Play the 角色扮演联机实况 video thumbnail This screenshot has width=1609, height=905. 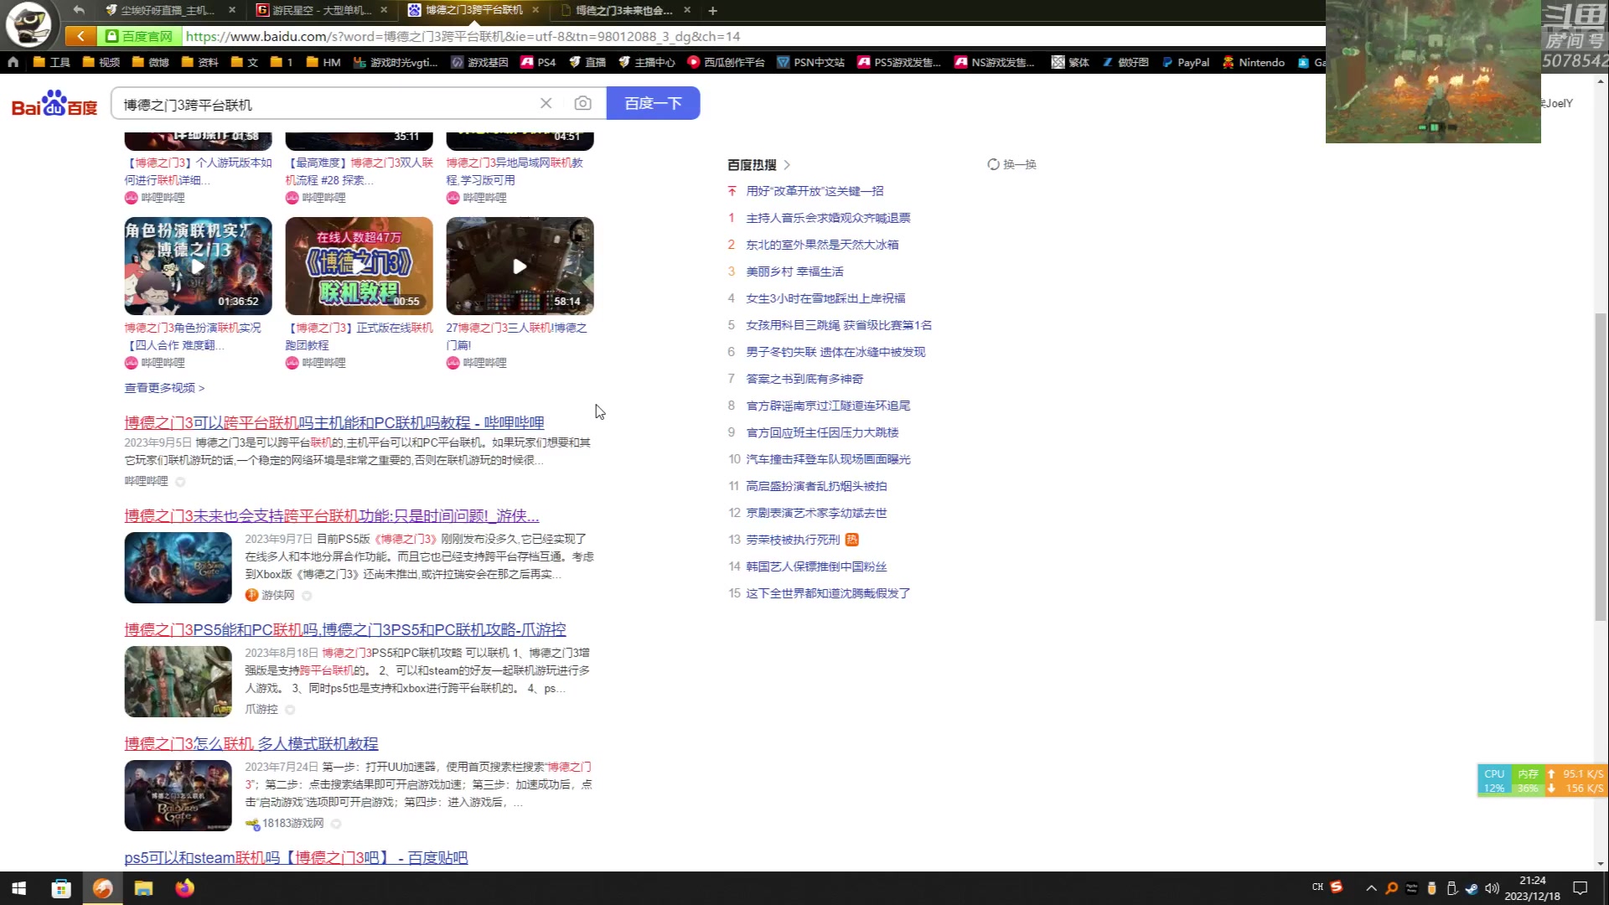tap(198, 266)
